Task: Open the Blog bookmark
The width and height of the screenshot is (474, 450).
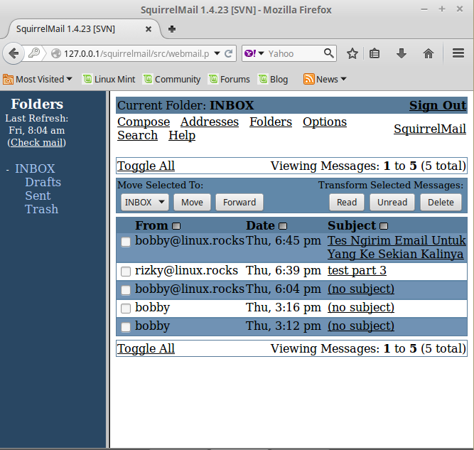Action: click(x=273, y=79)
